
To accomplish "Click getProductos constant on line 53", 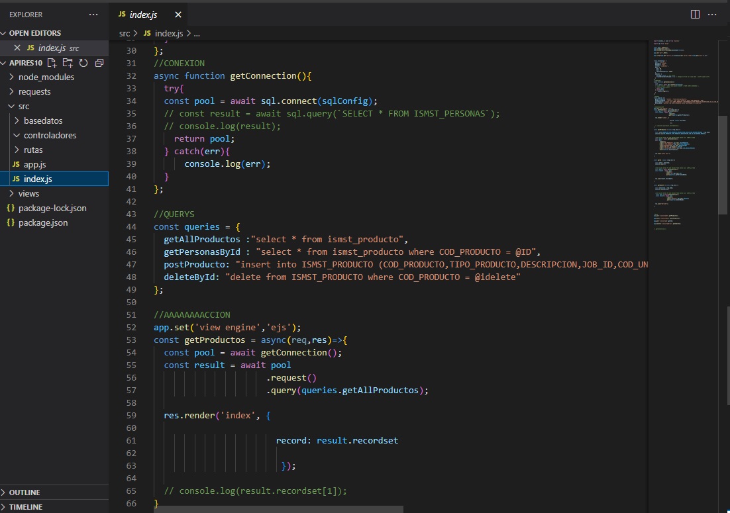I will click(x=215, y=340).
